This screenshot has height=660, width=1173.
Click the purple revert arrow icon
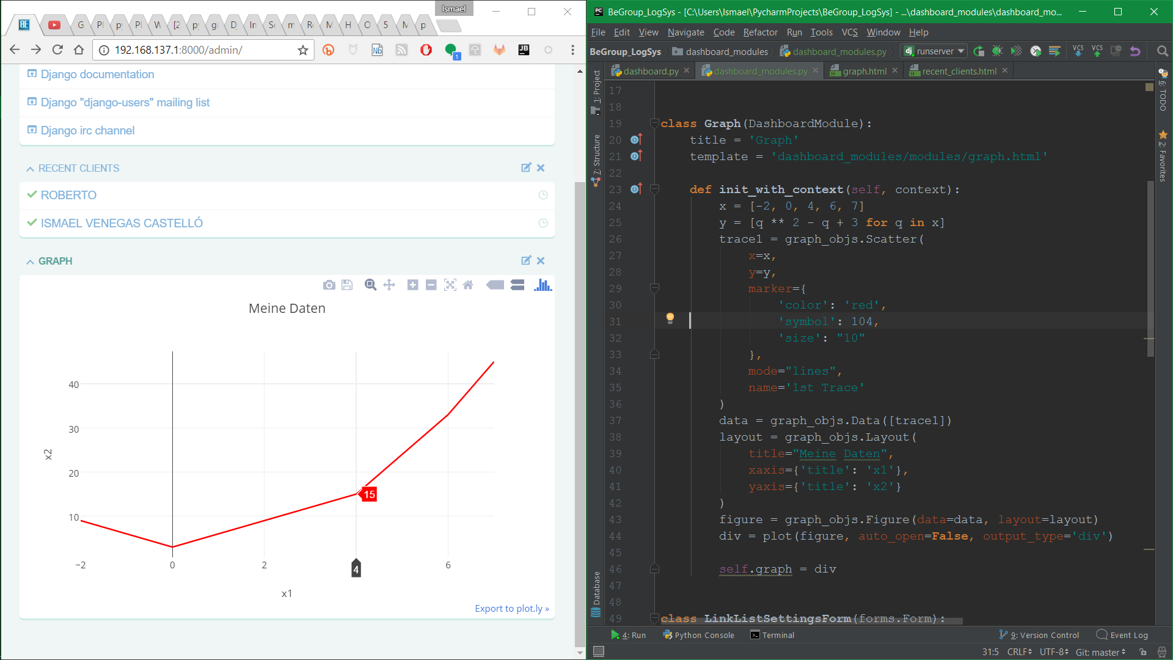pyautogui.click(x=1135, y=51)
